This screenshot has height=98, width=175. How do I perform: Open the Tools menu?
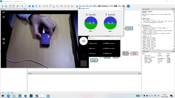(x=21, y=4)
